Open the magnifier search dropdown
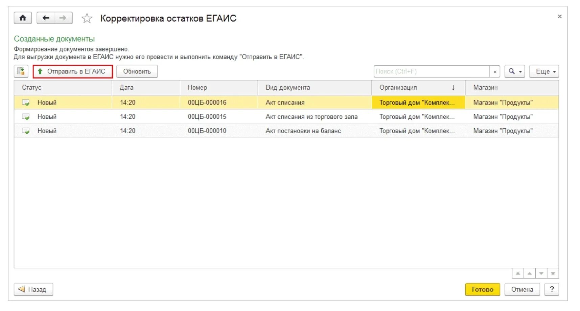Viewport: 580px width, 311px height. click(515, 71)
